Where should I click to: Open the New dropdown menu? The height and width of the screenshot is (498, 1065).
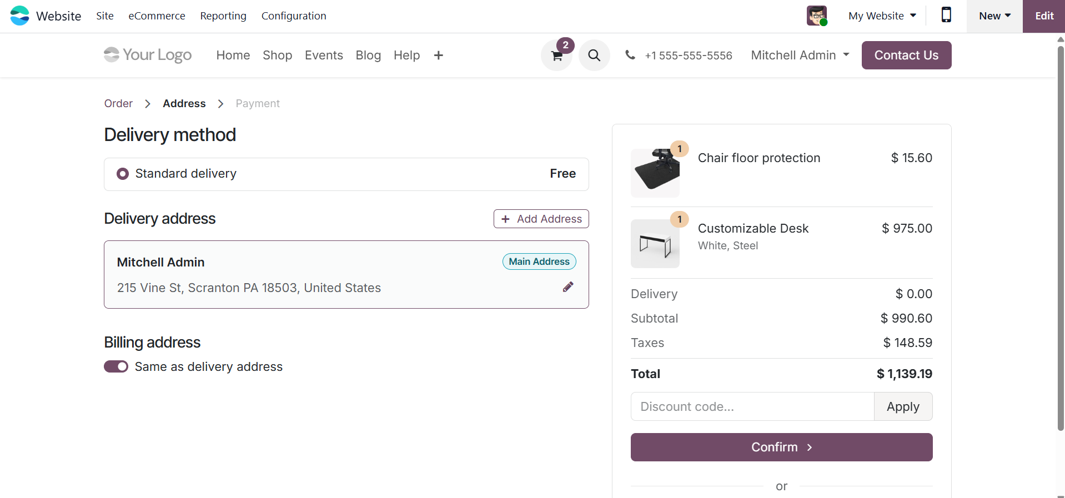pos(994,16)
